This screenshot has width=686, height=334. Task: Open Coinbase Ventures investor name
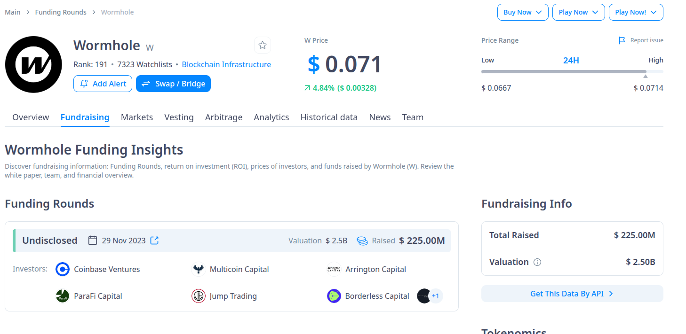[107, 269]
